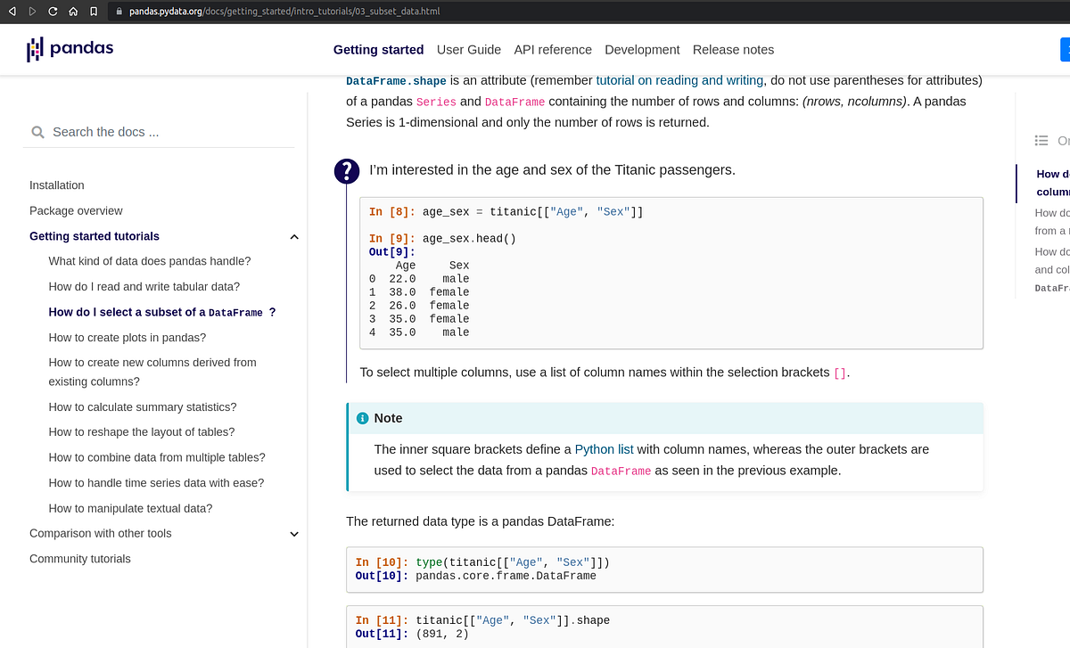Switch to the API reference section
Viewport: 1070px width, 648px height.
553,50
